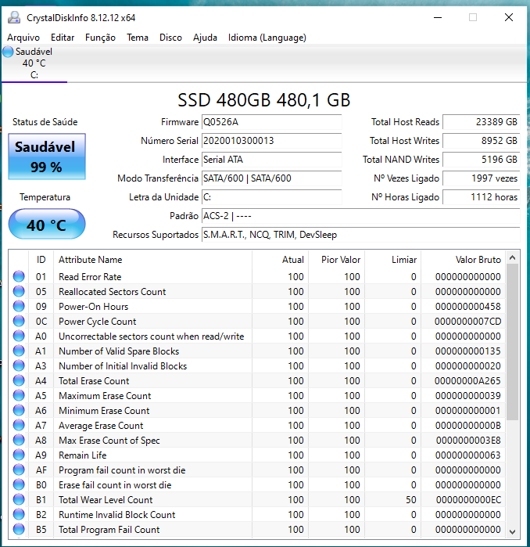Click the Padrão field ACS-2
This screenshot has height=547, width=530.
click(360, 216)
